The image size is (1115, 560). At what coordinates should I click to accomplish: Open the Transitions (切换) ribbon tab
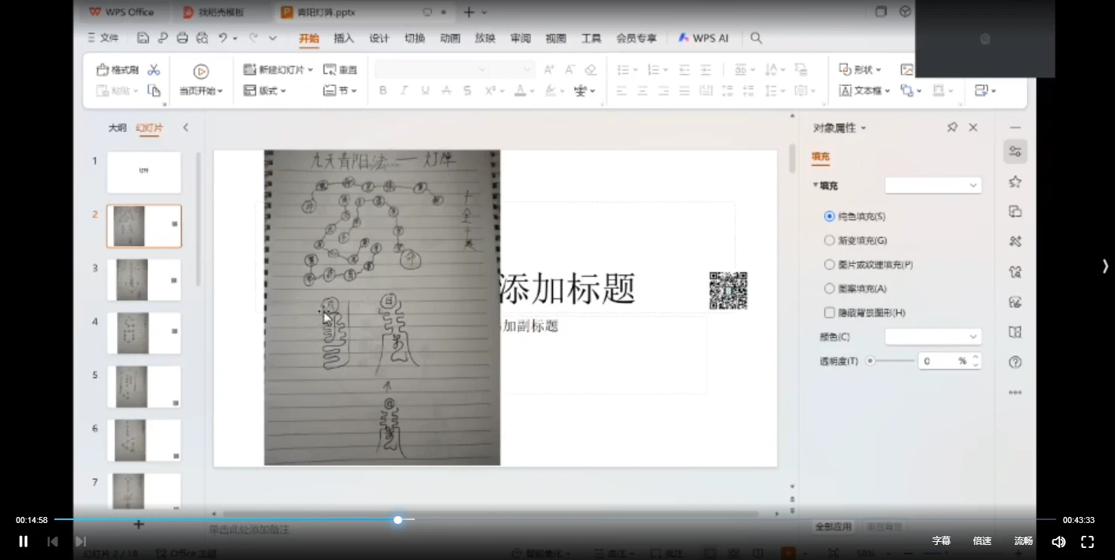pyautogui.click(x=415, y=38)
